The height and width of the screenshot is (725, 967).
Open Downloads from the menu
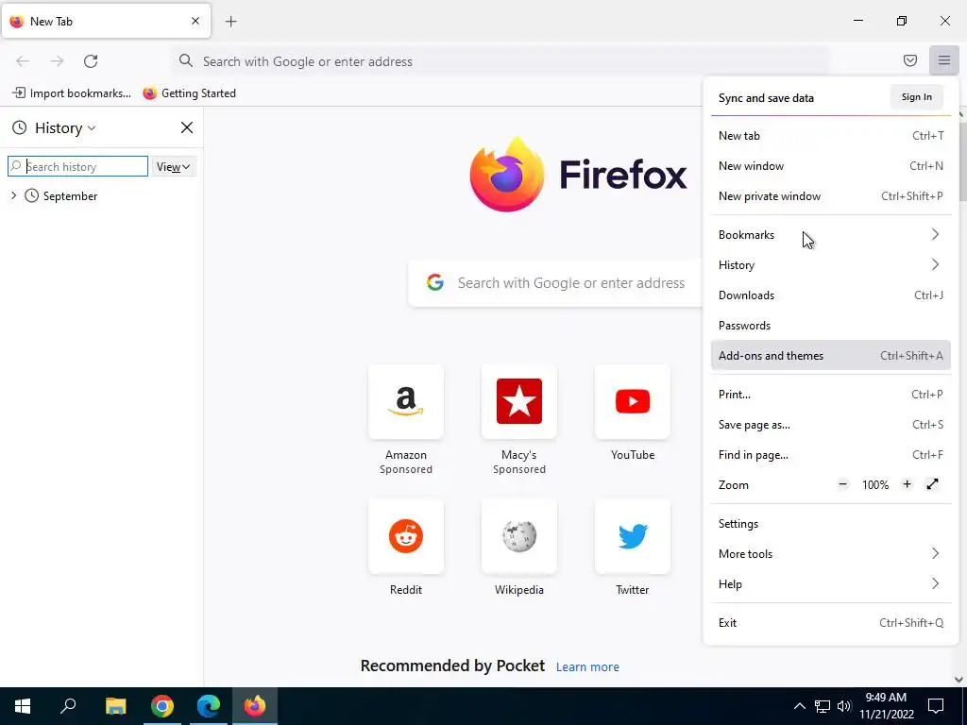pyautogui.click(x=831, y=295)
